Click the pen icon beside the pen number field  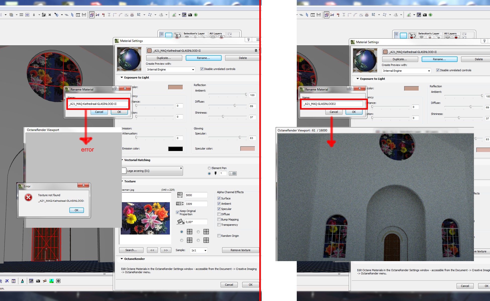point(215,173)
